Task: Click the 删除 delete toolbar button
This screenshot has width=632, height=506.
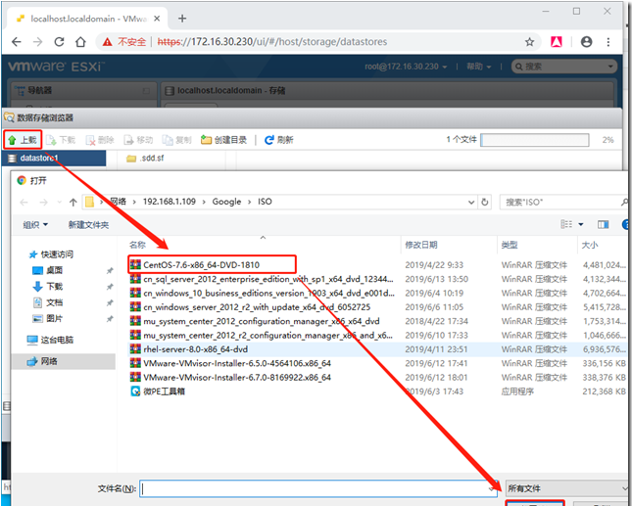Action: (100, 140)
